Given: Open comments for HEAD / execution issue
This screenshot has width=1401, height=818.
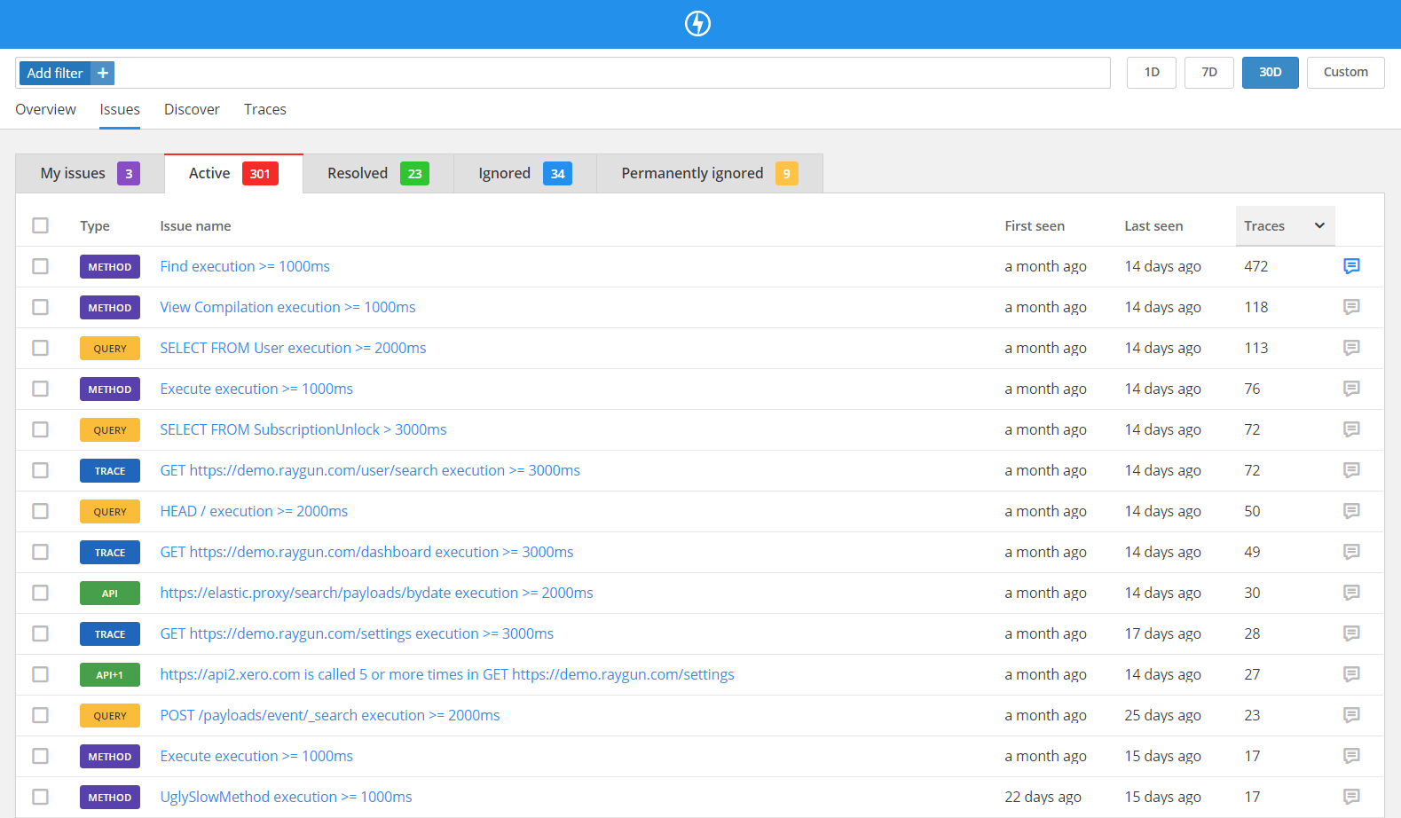Looking at the screenshot, I should tap(1351, 511).
